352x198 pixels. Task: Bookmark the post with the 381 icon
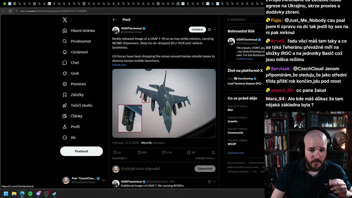189,152
